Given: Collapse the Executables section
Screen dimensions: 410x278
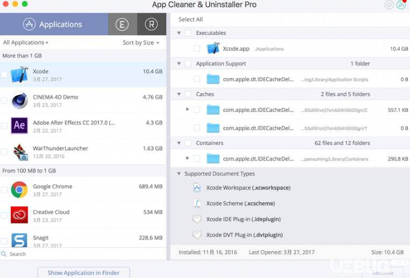Looking at the screenshot, I should pos(179,33).
